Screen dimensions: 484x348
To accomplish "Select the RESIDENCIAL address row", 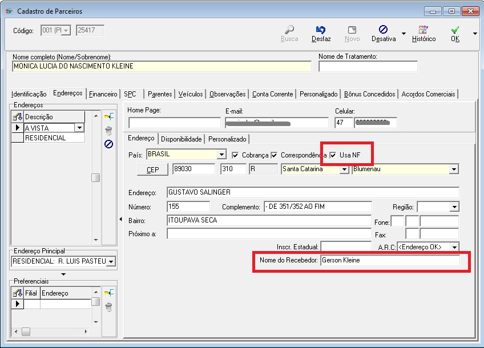I will (54, 138).
